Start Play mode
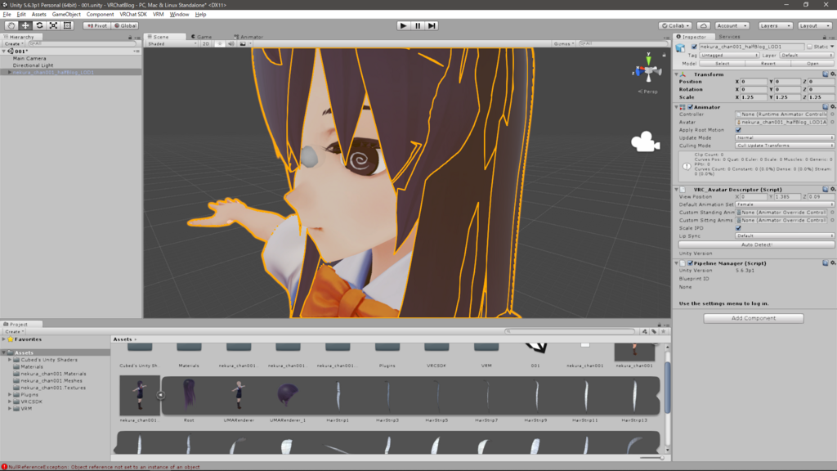The height and width of the screenshot is (471, 837). point(404,25)
